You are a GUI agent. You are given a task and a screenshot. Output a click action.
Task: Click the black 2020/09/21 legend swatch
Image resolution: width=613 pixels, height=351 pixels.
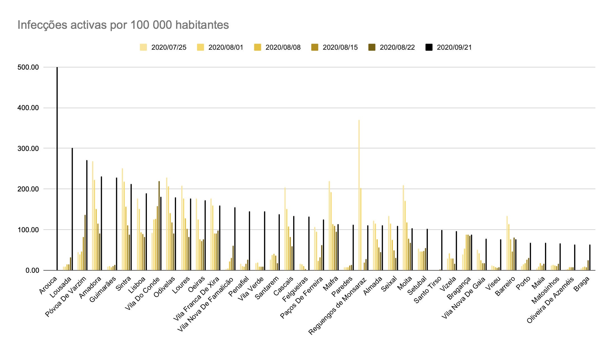pyautogui.click(x=429, y=47)
